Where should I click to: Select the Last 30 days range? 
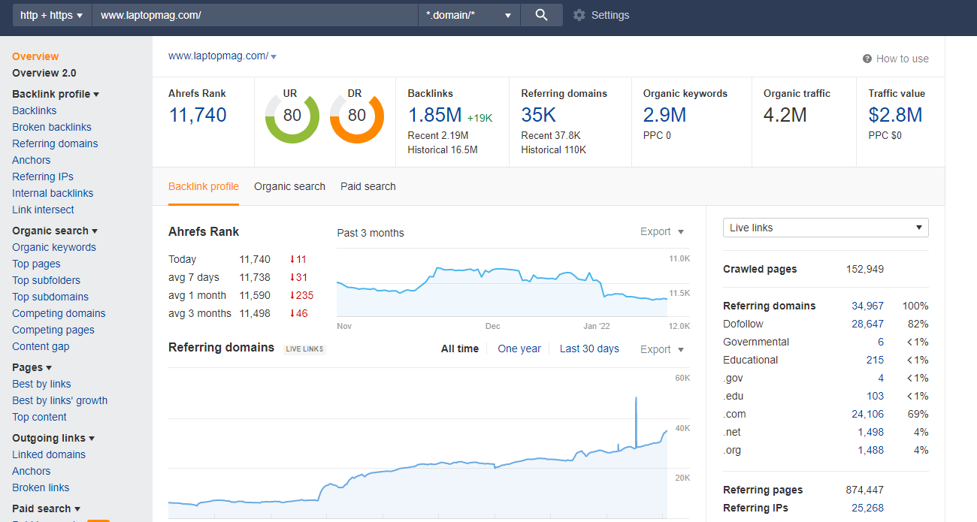[589, 349]
